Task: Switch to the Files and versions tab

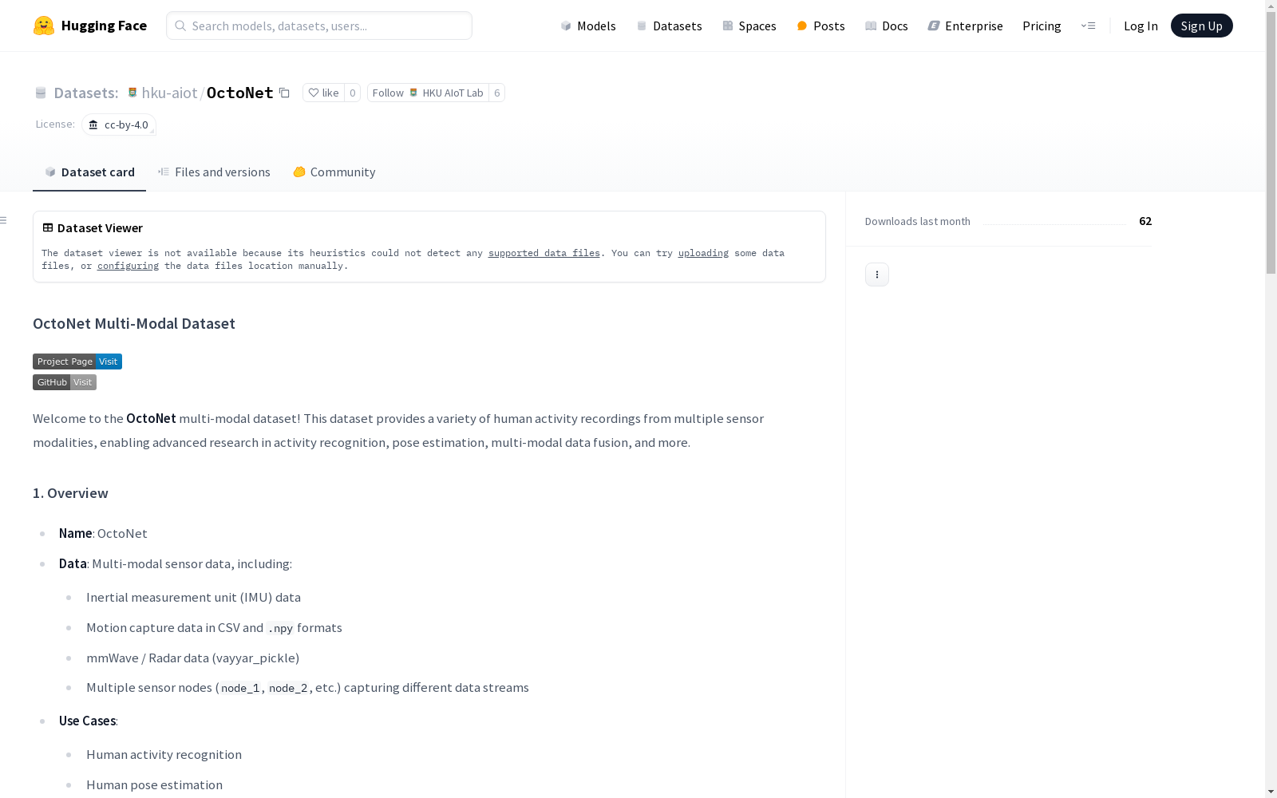Action: [214, 172]
